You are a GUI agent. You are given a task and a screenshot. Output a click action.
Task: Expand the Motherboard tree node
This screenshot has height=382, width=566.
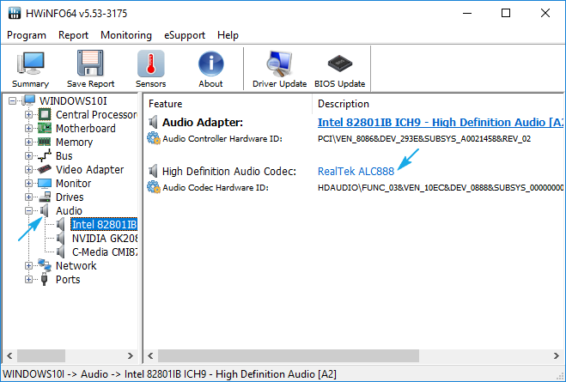point(29,129)
